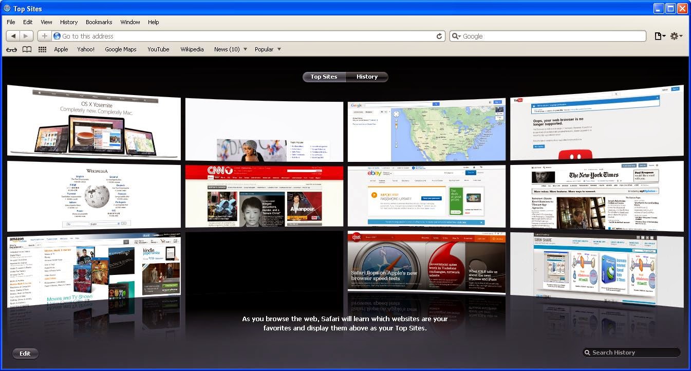
Task: Open the Google Maps site thumbnail
Action: 426,131
